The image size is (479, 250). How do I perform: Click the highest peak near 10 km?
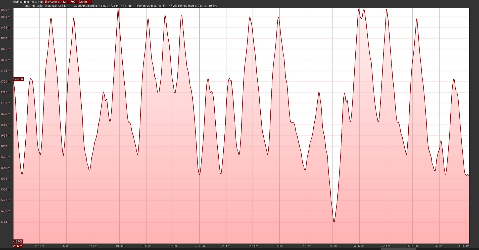point(118,9)
